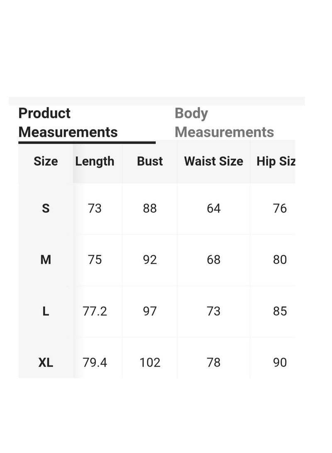Screen dimensions: 332x453
Task: Click length value 79.4 in XL row
Action: coord(95,362)
